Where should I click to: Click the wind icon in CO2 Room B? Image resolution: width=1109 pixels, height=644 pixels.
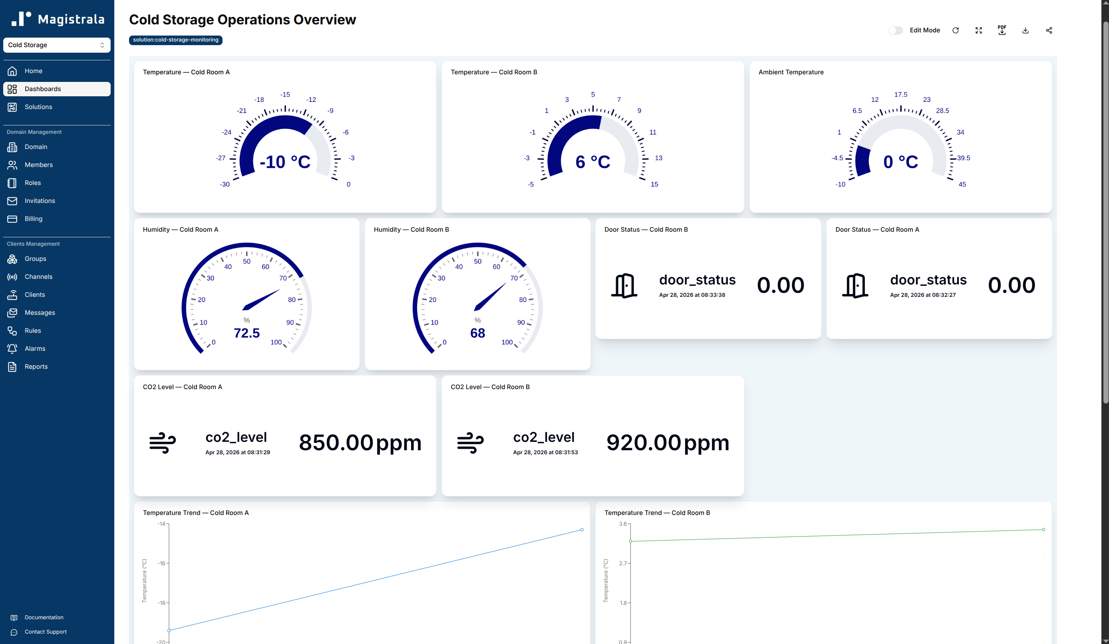pos(471,443)
